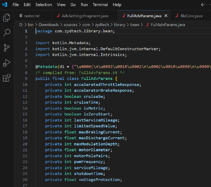Click field 'acceleratorBrakeResponse'

pos(103,90)
